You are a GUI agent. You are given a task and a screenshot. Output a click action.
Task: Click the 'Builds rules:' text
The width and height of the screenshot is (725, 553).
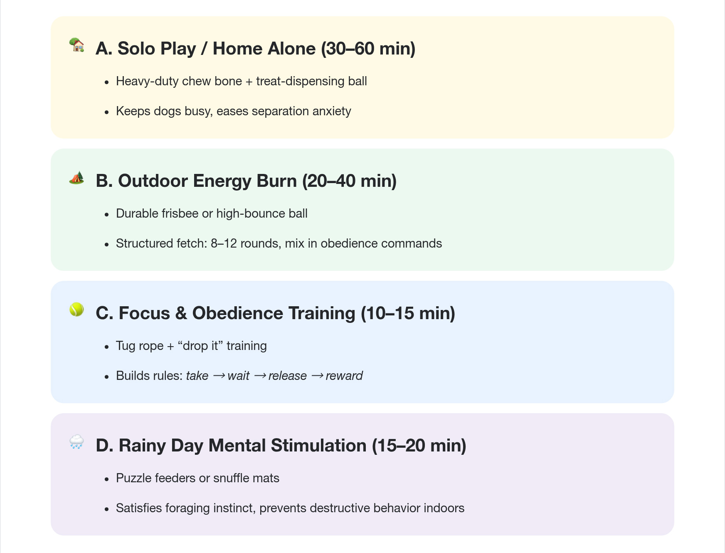(149, 376)
